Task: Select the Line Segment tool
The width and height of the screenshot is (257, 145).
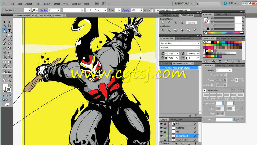Action: pyautogui.click(x=4, y=35)
